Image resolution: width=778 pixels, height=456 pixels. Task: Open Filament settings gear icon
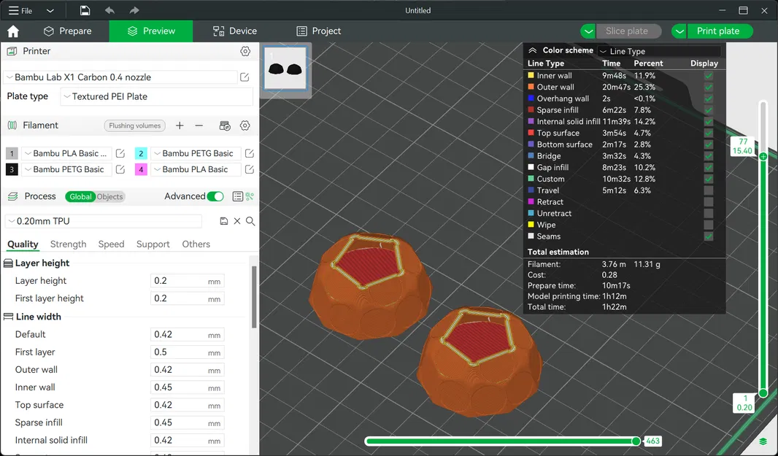[245, 125]
